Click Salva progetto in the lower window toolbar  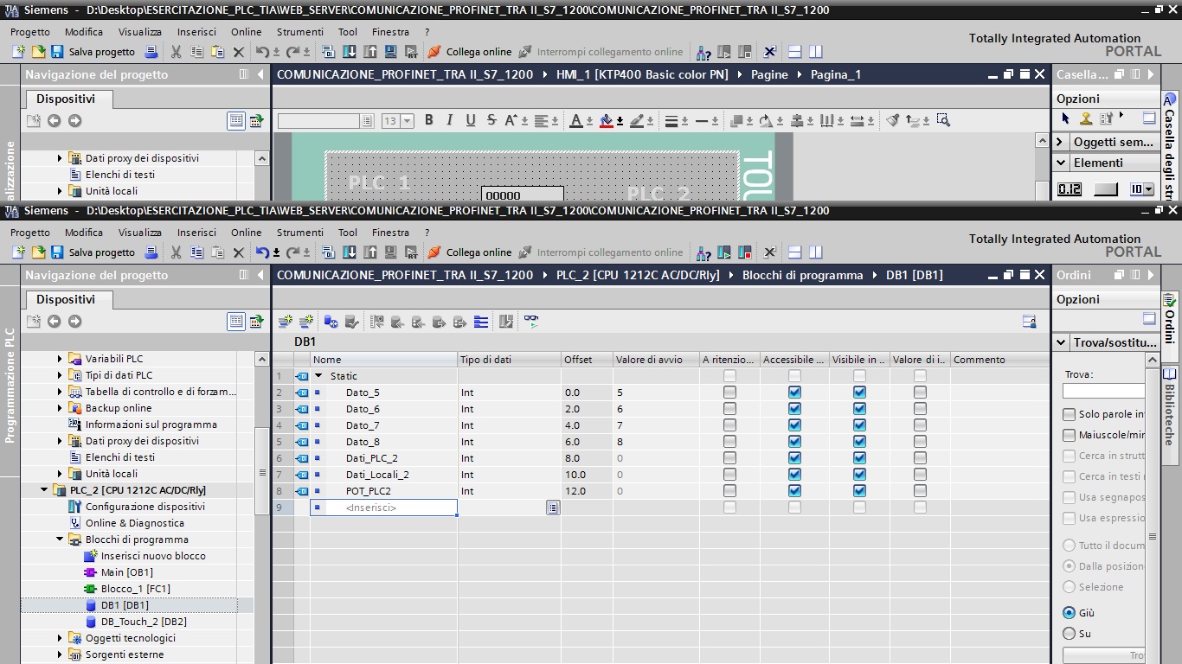coord(93,252)
